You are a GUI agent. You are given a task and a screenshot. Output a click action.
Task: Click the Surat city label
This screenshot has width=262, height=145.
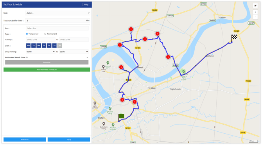click(x=101, y=118)
